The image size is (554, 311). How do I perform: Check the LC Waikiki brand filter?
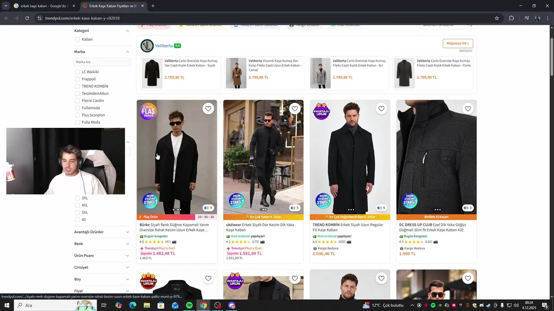click(x=77, y=72)
